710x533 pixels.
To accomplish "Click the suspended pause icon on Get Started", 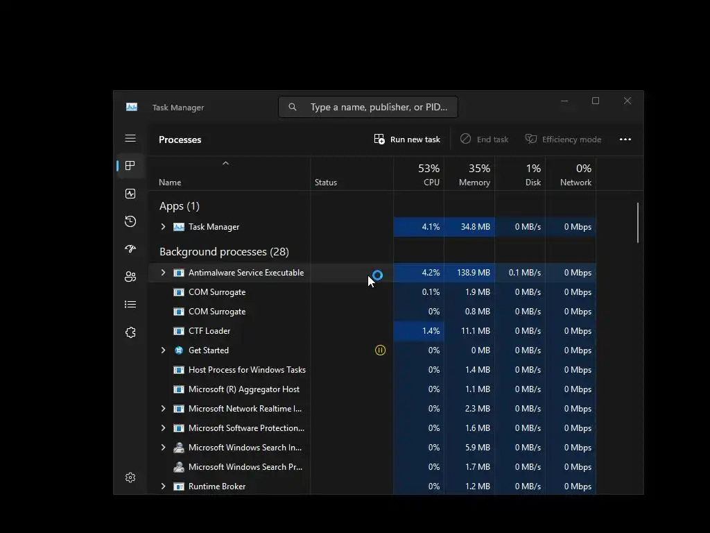I will pyautogui.click(x=381, y=350).
